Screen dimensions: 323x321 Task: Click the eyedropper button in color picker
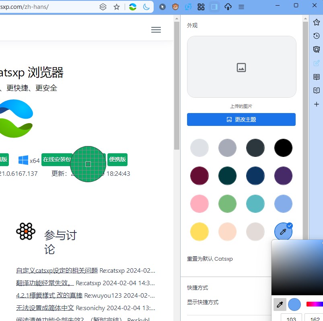pyautogui.click(x=280, y=305)
